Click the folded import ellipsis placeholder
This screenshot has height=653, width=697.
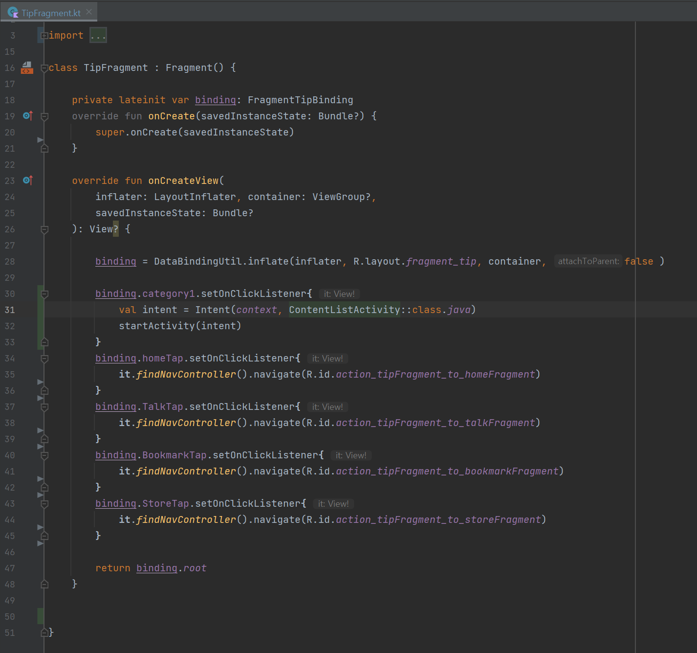[98, 36]
